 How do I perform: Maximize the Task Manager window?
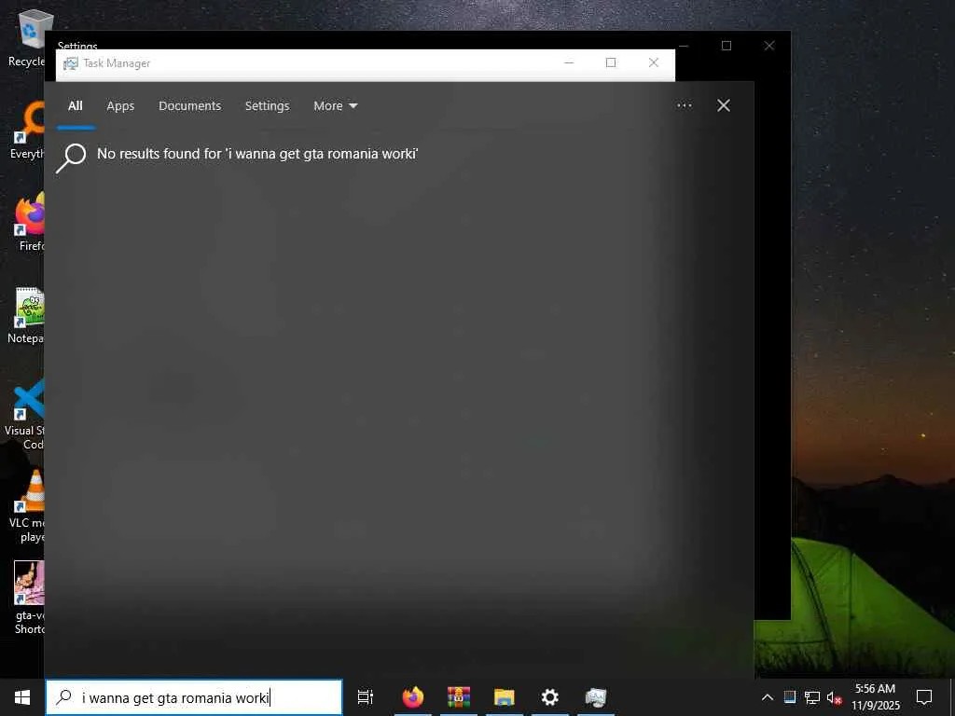coord(611,62)
